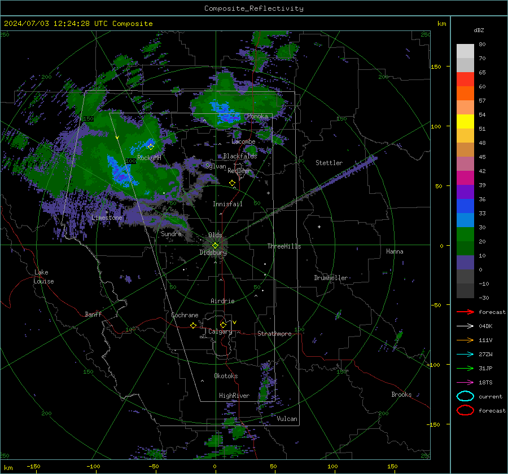Click the Lacombe city label
Viewport: 508px width, 474px height.
pyautogui.click(x=243, y=141)
